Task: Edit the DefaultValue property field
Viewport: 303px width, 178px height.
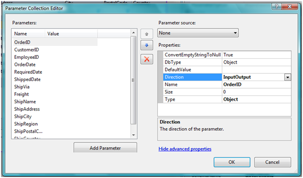Action: click(x=256, y=69)
